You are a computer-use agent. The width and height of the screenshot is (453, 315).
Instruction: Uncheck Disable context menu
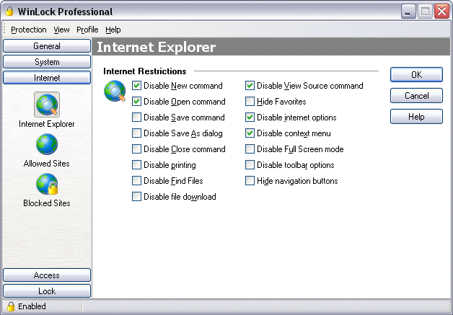(250, 133)
